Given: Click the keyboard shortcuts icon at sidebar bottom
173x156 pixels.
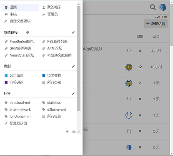Looking at the screenshot, I should 74,131.
